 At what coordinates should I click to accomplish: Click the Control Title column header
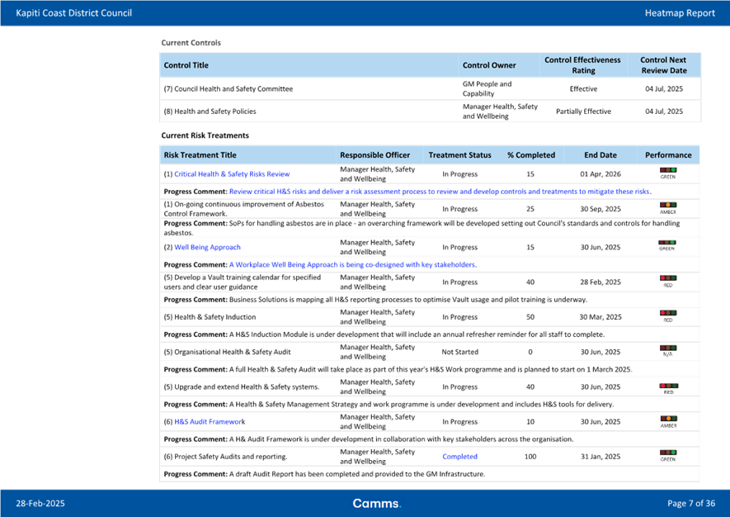186,65
